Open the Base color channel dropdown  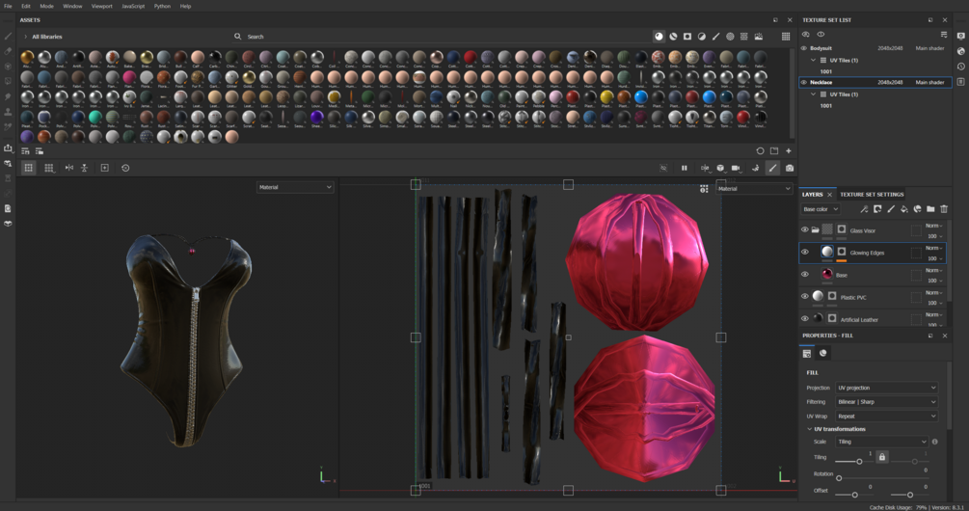(x=821, y=209)
